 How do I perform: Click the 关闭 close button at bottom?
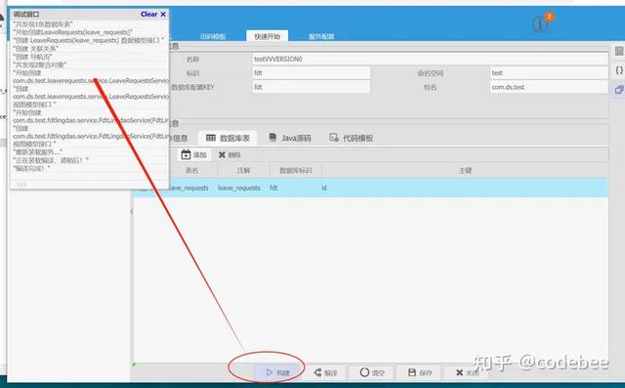click(x=467, y=372)
